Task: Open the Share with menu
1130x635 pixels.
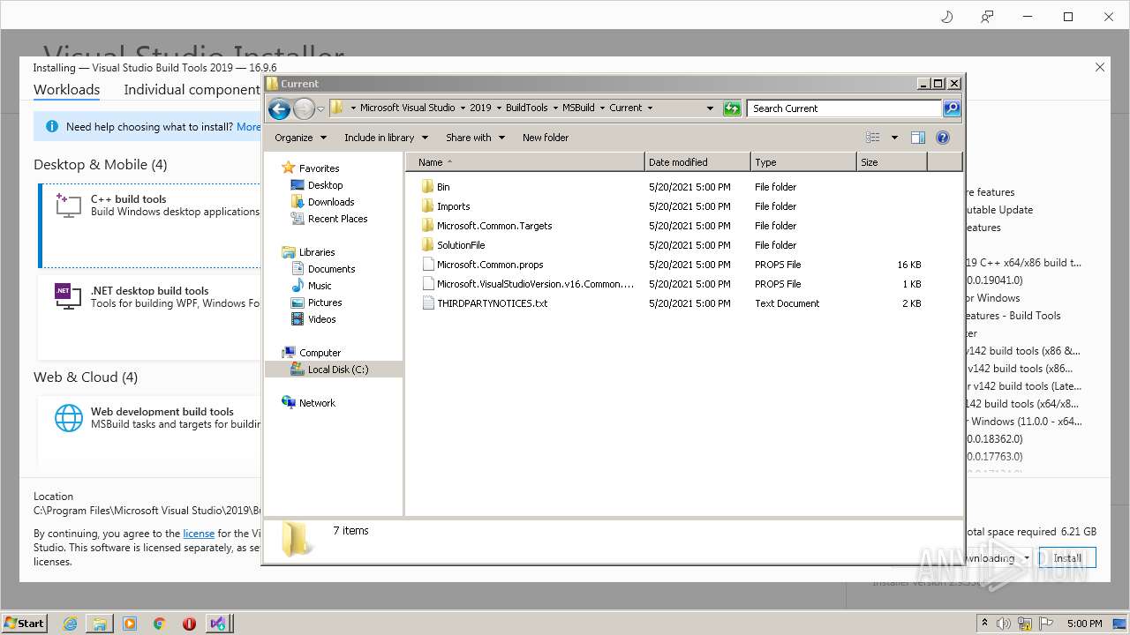Action: coord(475,138)
